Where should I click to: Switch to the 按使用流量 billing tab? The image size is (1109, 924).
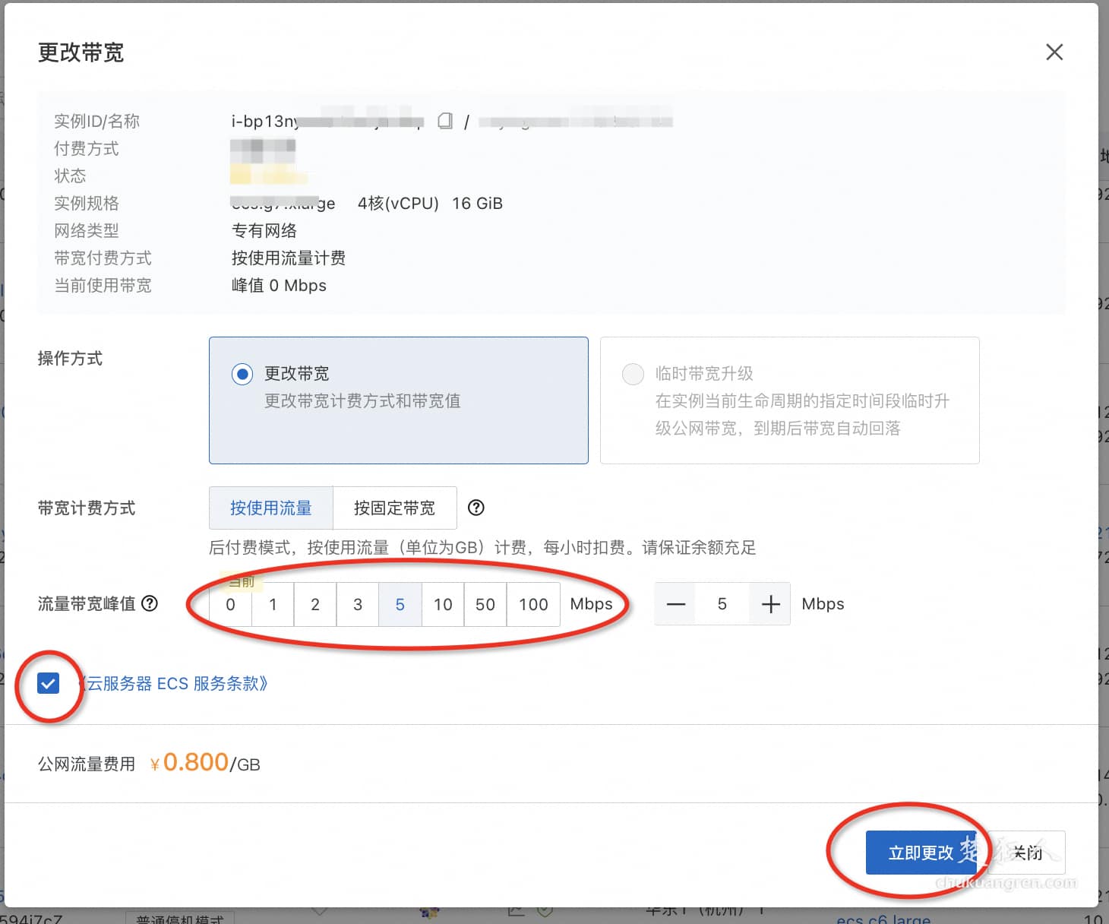coord(270,508)
